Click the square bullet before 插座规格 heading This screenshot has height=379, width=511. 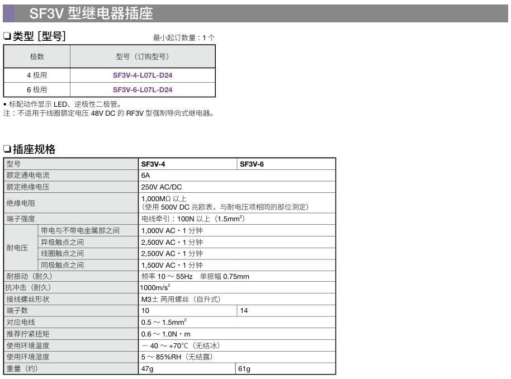pos(7,149)
